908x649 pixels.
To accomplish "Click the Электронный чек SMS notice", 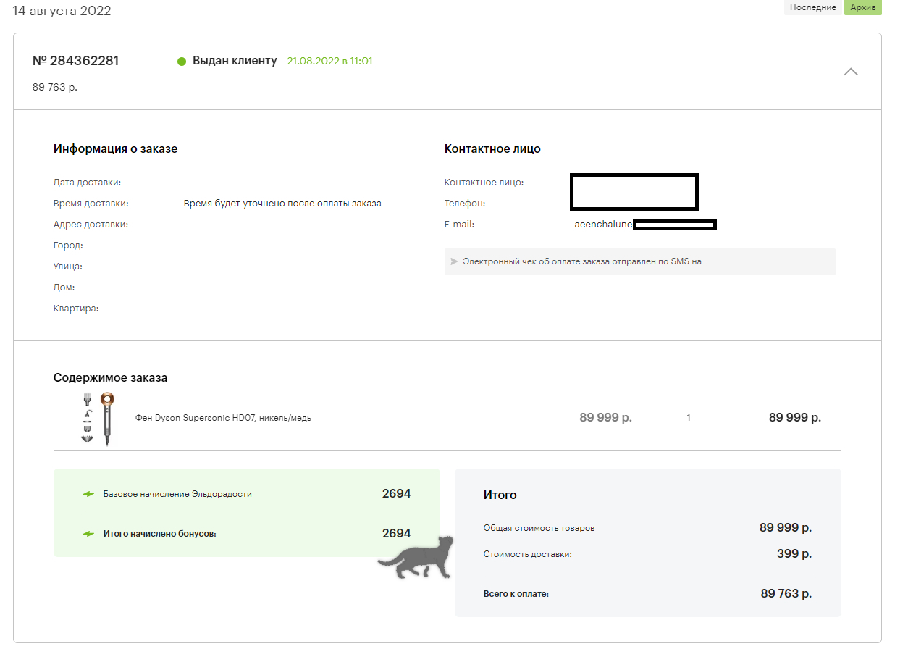I will pos(582,261).
